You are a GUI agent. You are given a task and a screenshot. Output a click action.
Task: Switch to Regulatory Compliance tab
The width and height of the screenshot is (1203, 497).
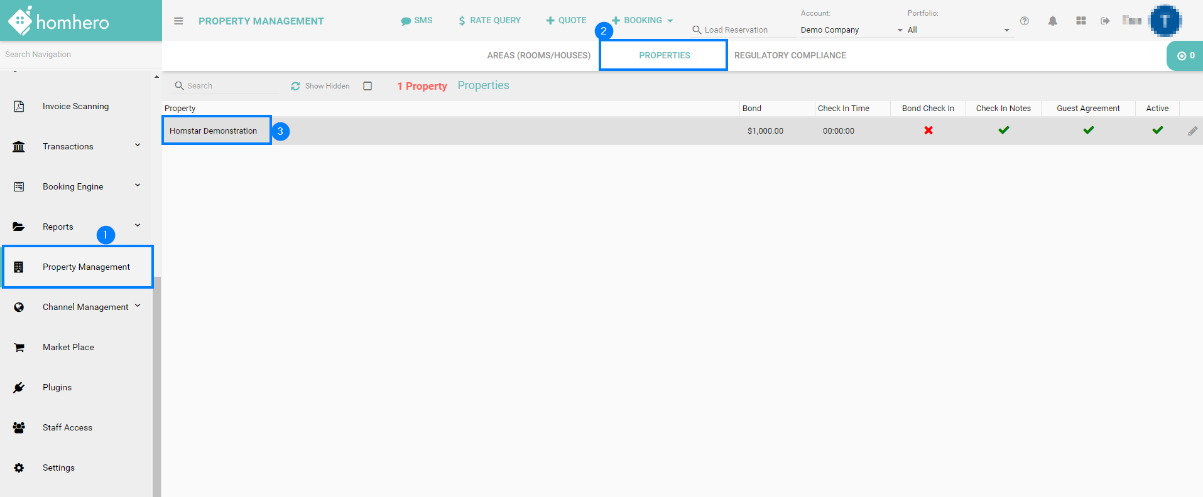[x=790, y=55]
